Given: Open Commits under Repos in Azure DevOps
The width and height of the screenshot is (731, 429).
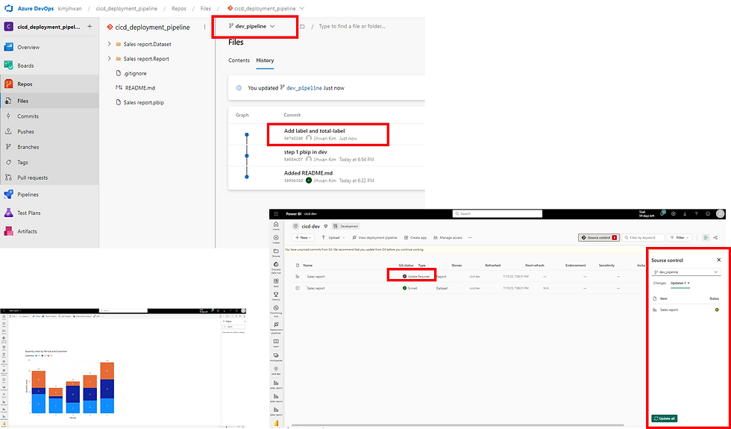Looking at the screenshot, I should (x=28, y=116).
